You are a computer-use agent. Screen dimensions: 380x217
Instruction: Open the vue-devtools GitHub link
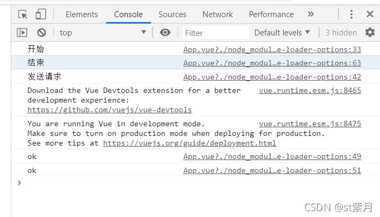pyautogui.click(x=109, y=110)
